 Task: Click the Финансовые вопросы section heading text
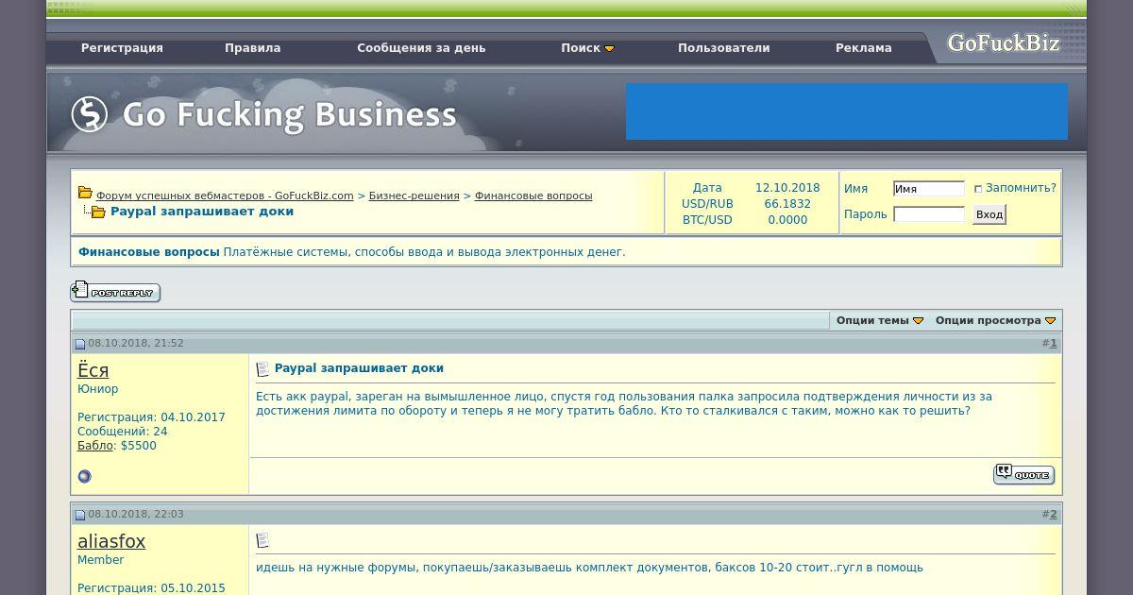(149, 252)
